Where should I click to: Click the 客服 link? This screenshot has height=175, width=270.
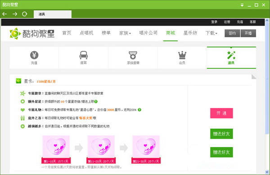tap(252, 22)
